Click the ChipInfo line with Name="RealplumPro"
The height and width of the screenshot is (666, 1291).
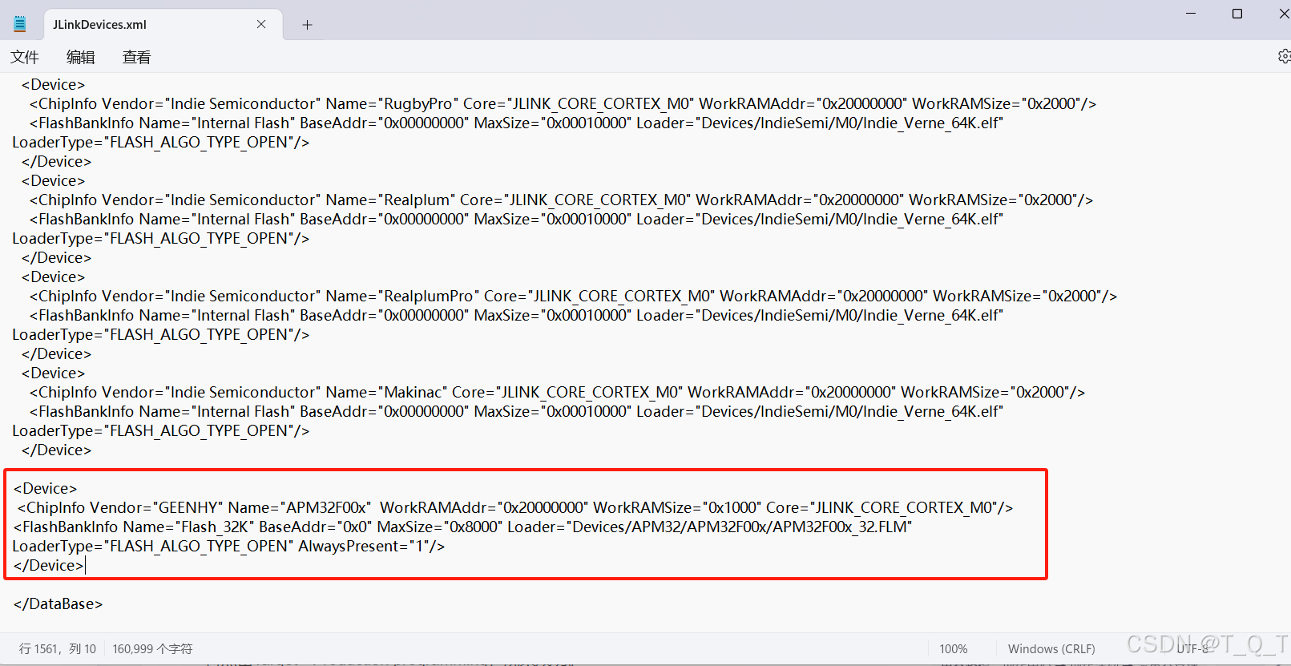pos(573,297)
